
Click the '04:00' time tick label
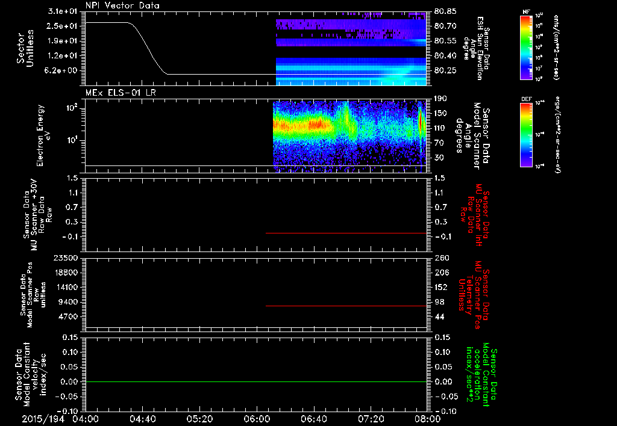86,419
